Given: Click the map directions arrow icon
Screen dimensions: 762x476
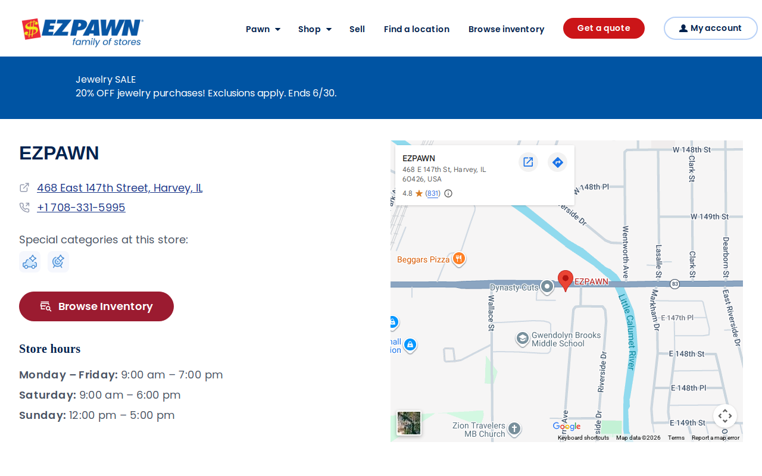Looking at the screenshot, I should 557,162.
